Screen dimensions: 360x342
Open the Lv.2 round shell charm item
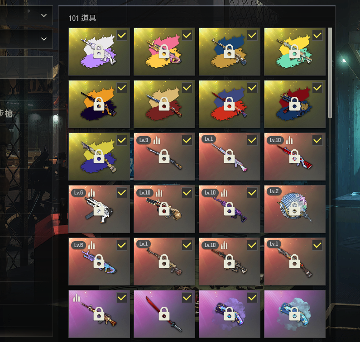point(295,209)
